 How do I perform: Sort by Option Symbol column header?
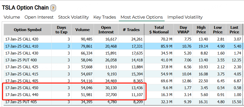click(28, 30)
